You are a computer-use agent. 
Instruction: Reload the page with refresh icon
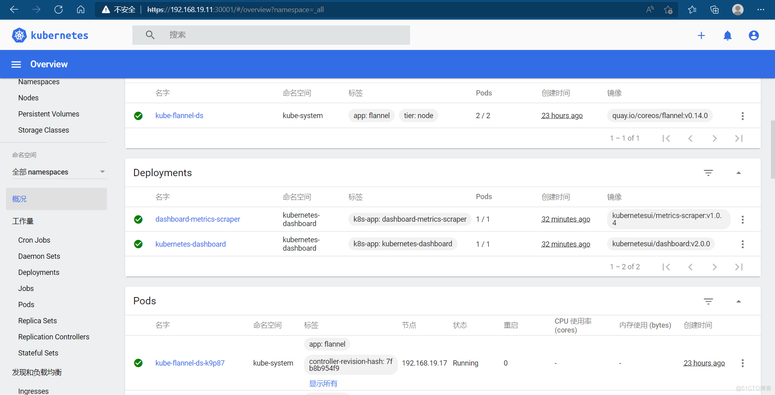point(59,9)
